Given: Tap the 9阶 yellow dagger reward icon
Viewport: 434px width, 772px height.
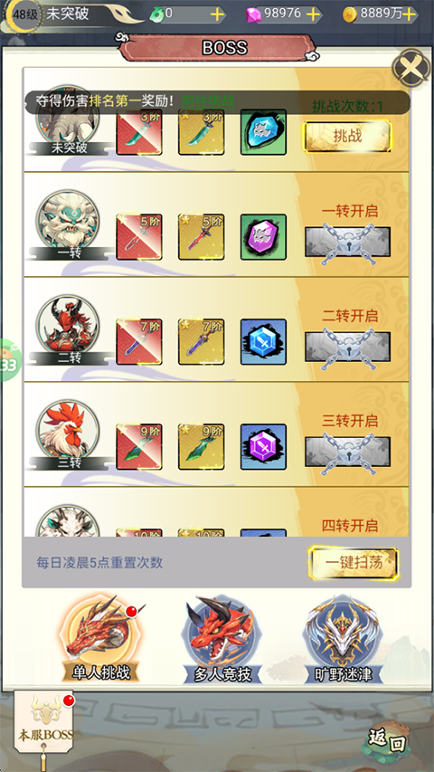Looking at the screenshot, I should (x=202, y=446).
